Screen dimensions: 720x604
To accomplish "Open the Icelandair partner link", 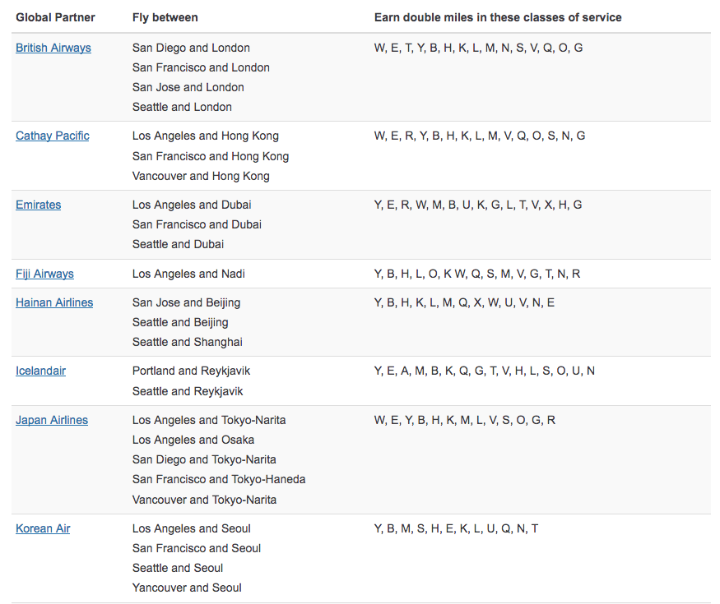I will 40,371.
